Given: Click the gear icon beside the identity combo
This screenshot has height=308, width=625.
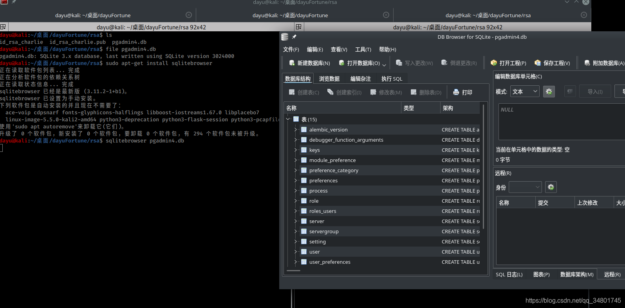Looking at the screenshot, I should 551,187.
